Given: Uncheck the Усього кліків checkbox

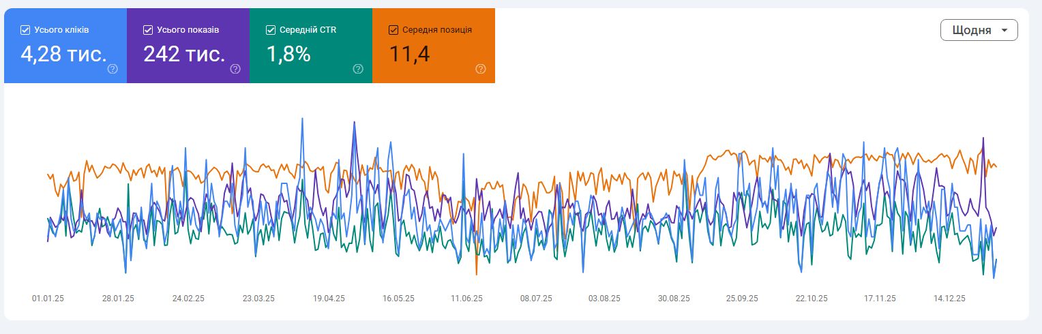Looking at the screenshot, I should 25,30.
